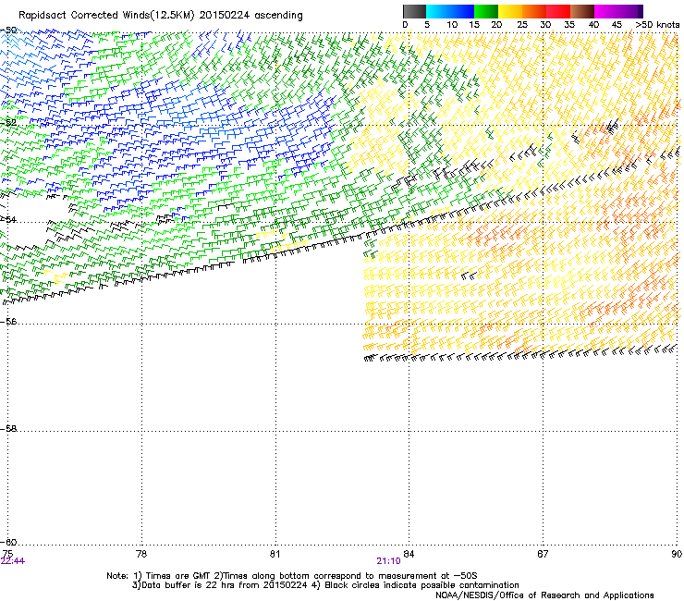This screenshot has height=601, width=684.
Task: Click the '22:44' purple time label
Action: coord(13,561)
